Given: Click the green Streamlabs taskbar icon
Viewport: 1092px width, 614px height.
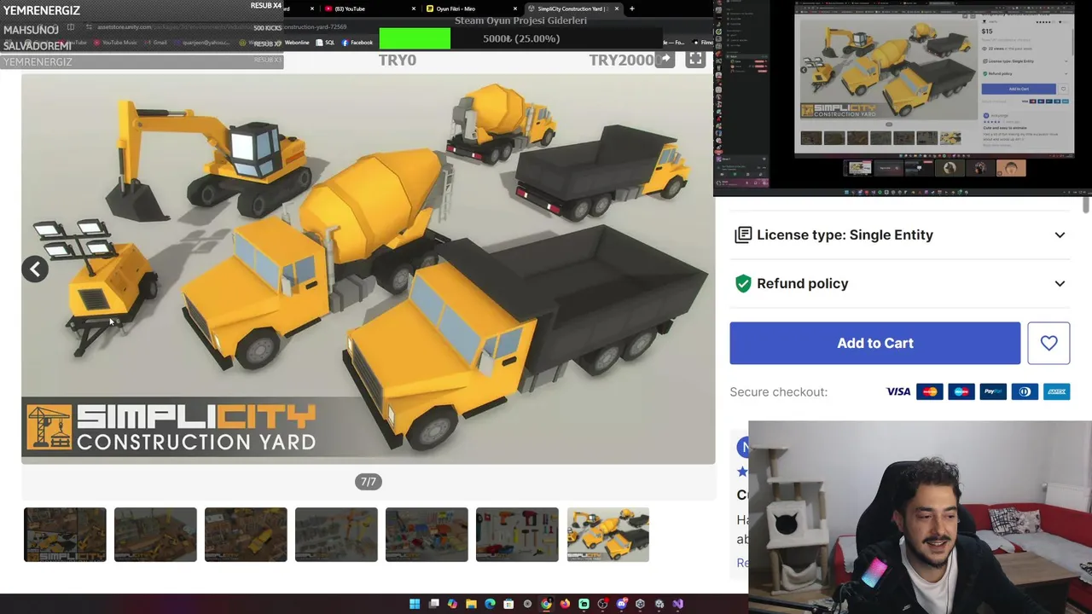Looking at the screenshot, I should tap(584, 604).
